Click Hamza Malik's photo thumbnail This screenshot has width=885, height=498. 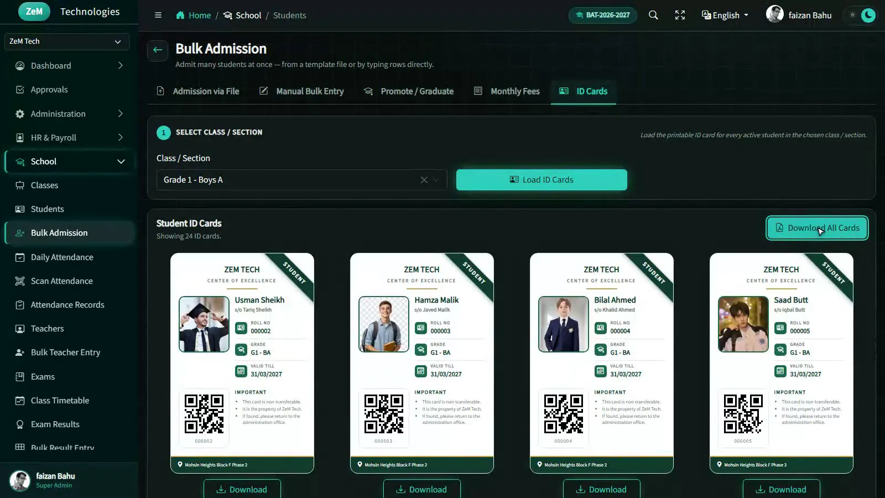click(384, 324)
